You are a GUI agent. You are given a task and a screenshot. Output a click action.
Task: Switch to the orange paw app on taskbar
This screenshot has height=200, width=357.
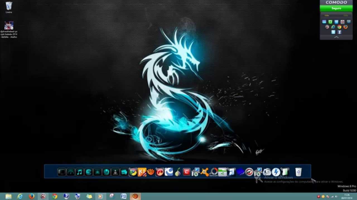[135, 196]
